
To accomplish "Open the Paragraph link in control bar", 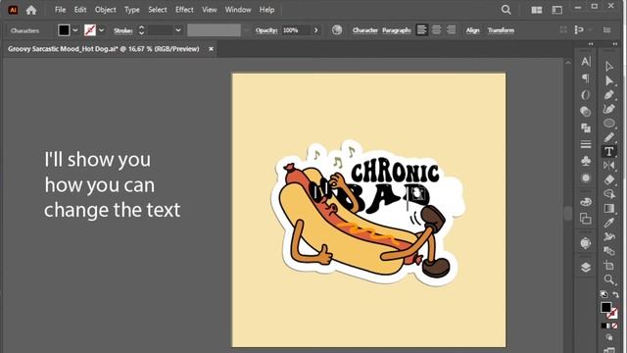I will point(396,30).
